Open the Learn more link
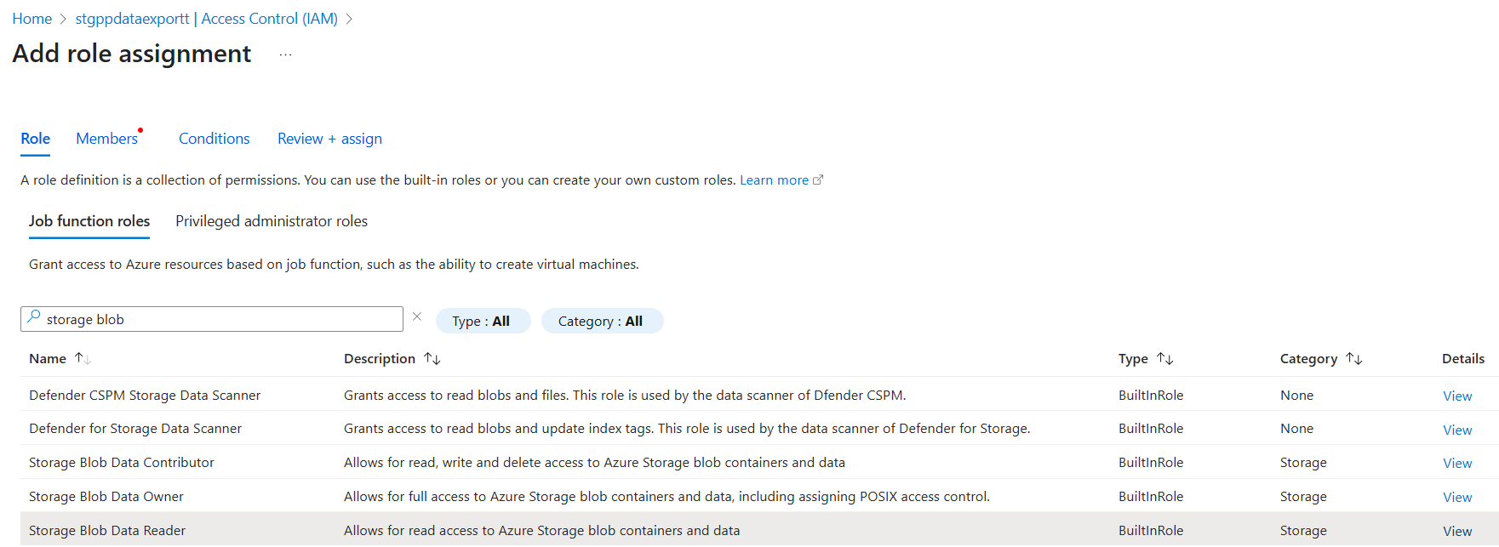 pos(775,180)
